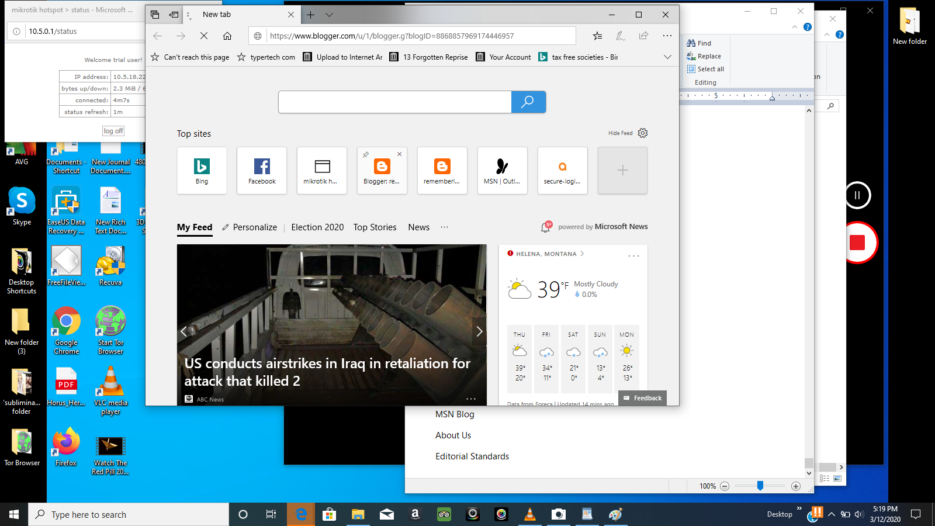Image resolution: width=935 pixels, height=526 pixels.
Task: Open the Edge favorites hub star
Action: (597, 36)
